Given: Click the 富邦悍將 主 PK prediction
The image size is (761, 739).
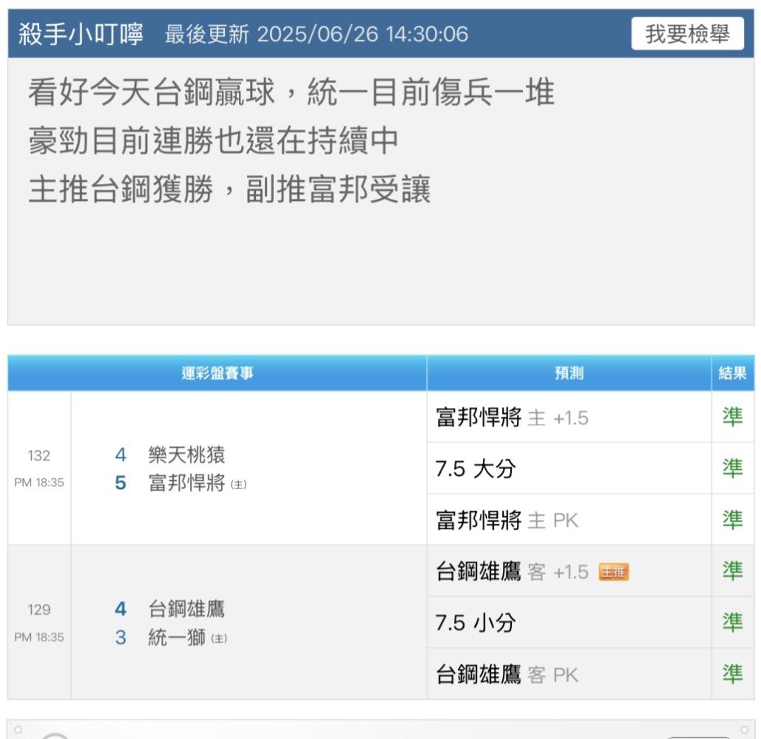Looking at the screenshot, I should click(507, 520).
